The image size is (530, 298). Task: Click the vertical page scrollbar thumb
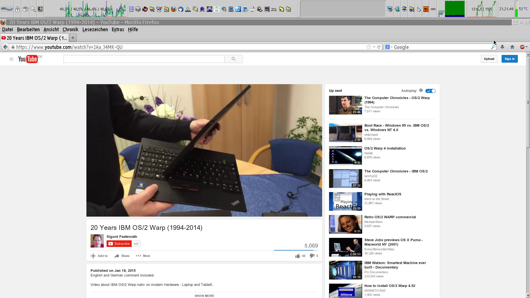click(x=528, y=102)
